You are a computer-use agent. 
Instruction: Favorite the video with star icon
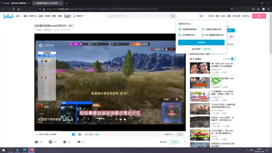point(65,142)
